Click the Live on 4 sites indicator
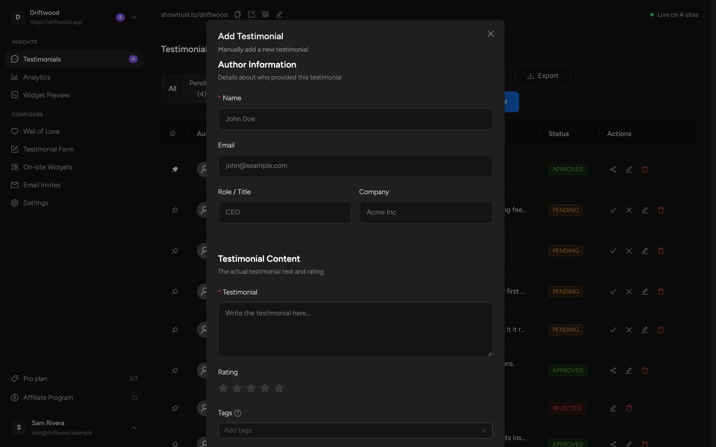 point(674,15)
